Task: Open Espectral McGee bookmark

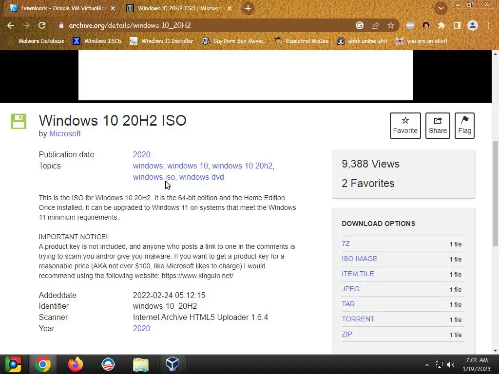Action: [302, 41]
